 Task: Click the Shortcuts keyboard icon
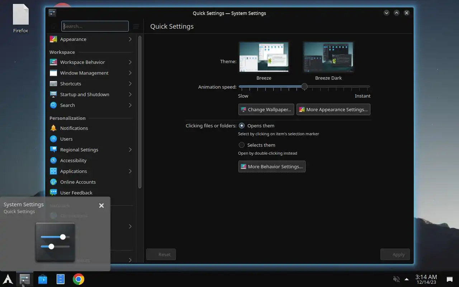tap(53, 84)
